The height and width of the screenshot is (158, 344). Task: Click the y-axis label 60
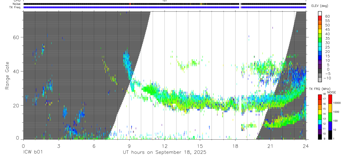click(x=16, y=37)
